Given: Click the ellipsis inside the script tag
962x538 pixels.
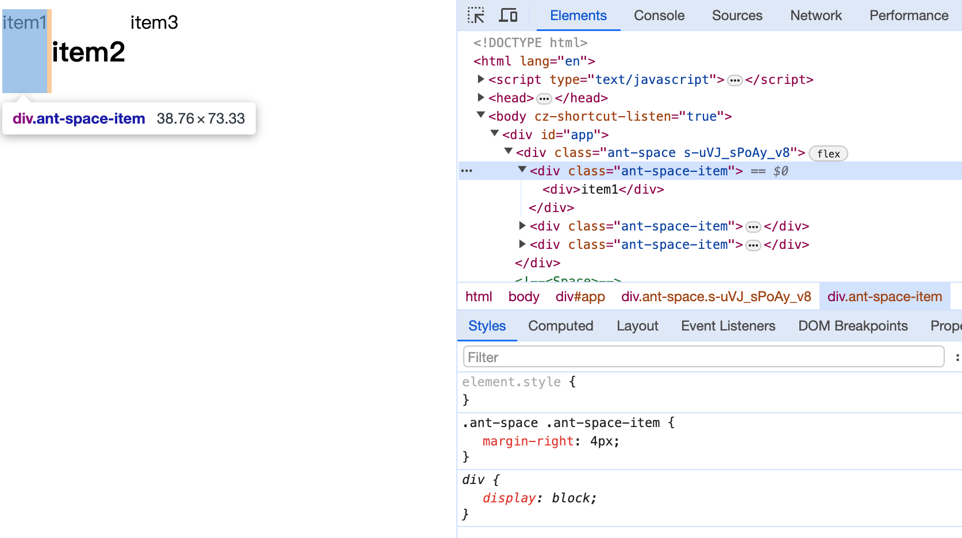Looking at the screenshot, I should pyautogui.click(x=734, y=80).
